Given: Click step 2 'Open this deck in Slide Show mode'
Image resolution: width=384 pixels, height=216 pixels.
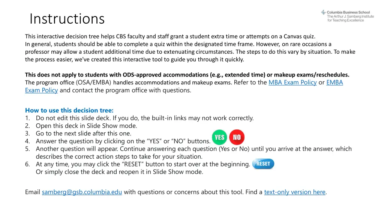Looking at the screenshot, I should [x=86, y=126].
